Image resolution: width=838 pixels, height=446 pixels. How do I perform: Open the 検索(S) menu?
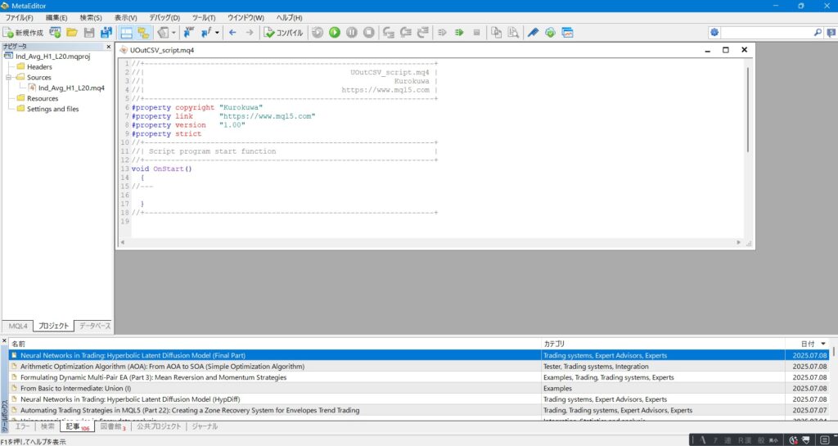pyautogui.click(x=91, y=18)
